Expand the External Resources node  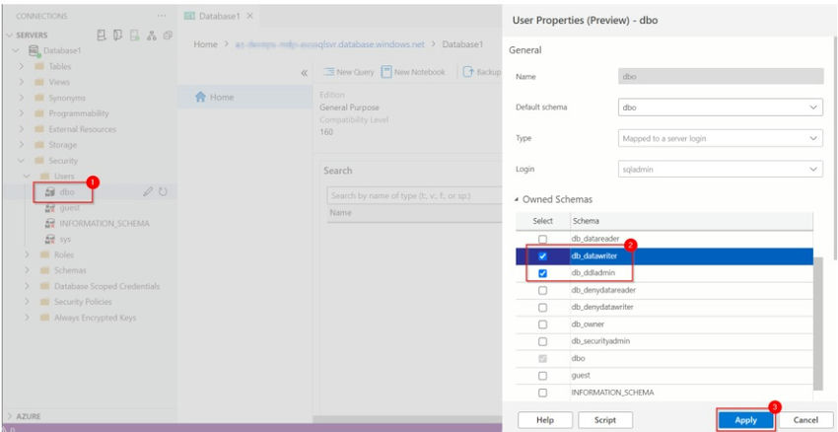tap(22, 129)
